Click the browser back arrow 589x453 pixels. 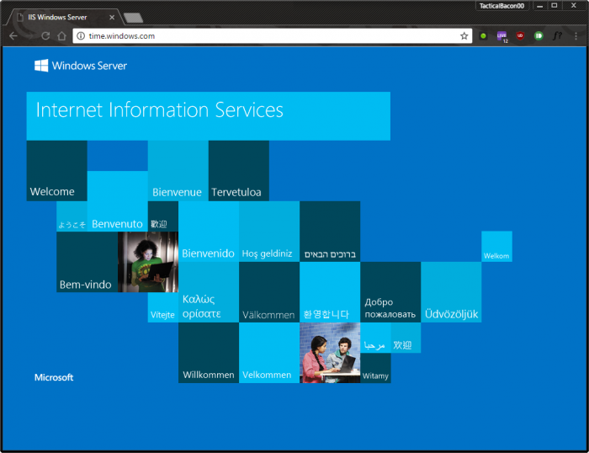point(13,35)
